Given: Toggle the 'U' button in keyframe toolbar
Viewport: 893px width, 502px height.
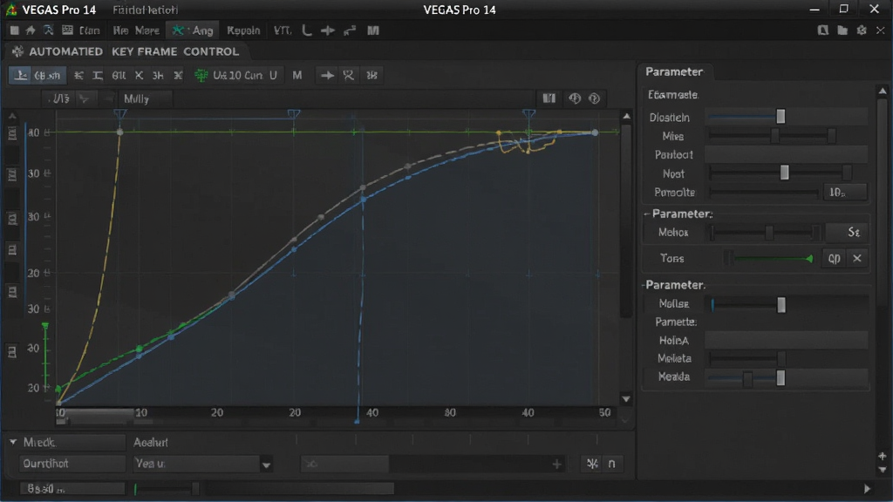Looking at the screenshot, I should tap(273, 75).
